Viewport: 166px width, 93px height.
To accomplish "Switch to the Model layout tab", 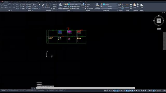I will point(3,90).
